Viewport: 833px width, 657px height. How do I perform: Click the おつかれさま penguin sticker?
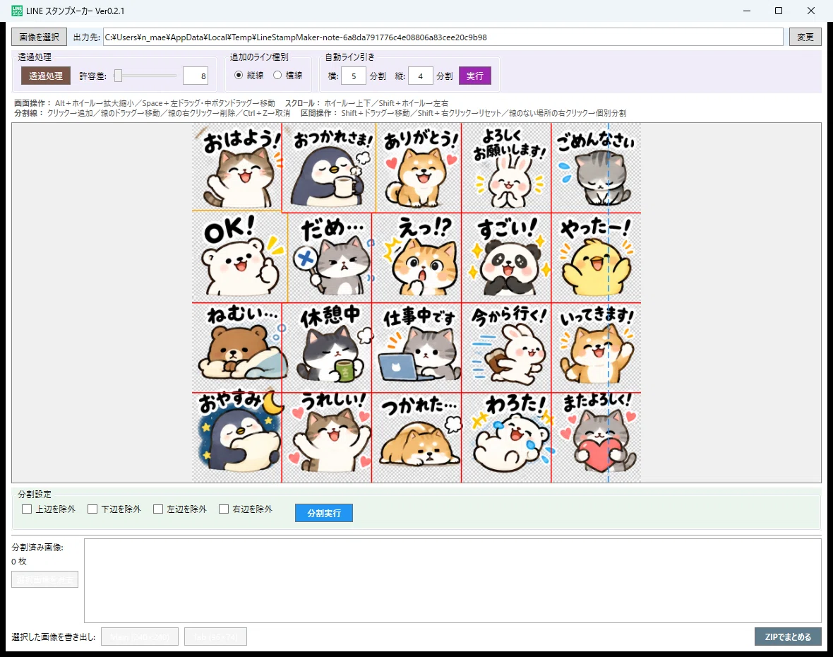329,168
